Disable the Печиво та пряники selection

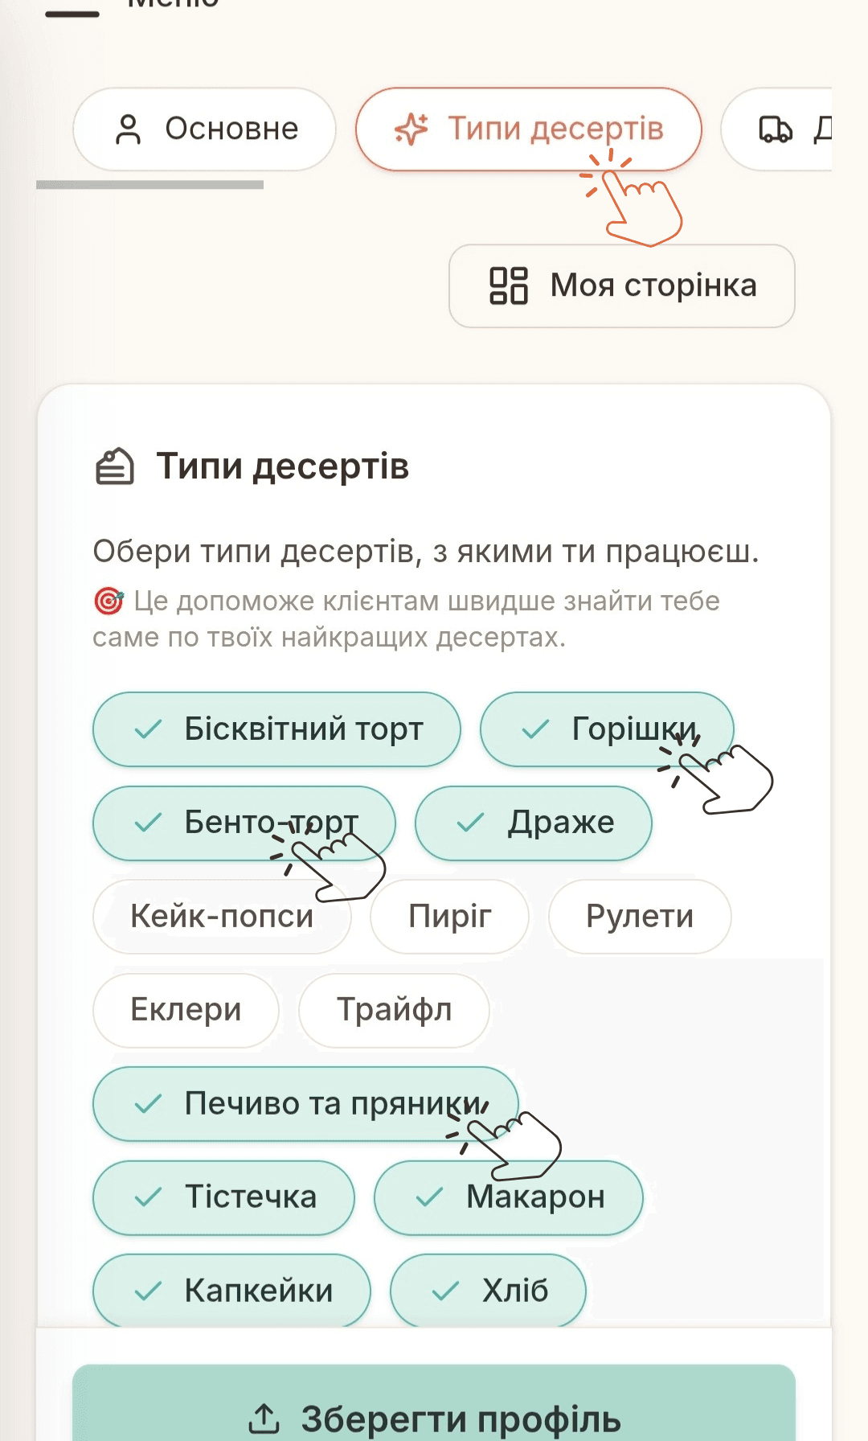[305, 1105]
